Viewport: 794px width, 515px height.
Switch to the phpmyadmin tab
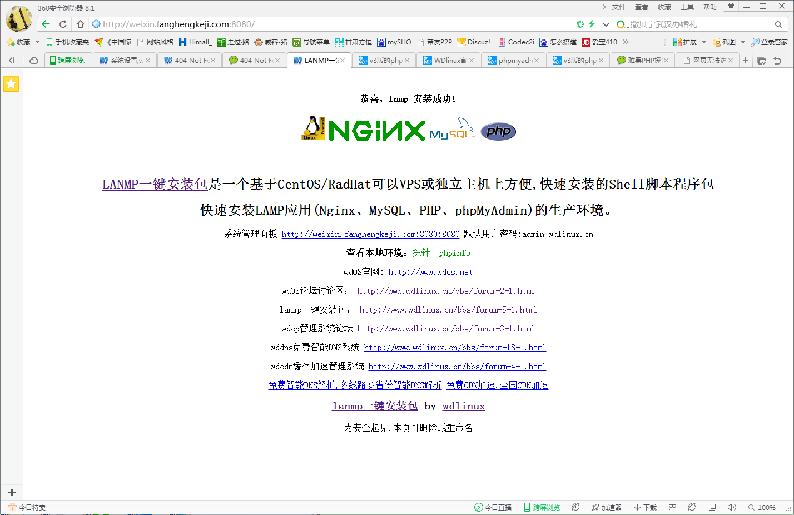point(513,60)
